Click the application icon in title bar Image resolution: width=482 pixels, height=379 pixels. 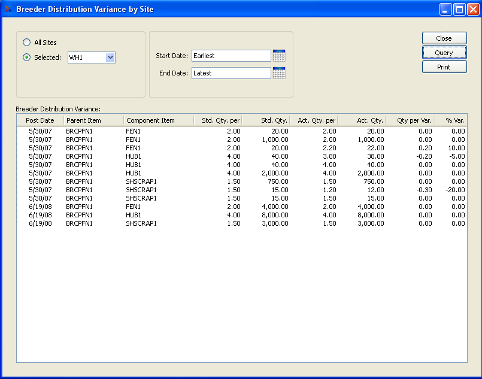[8, 9]
